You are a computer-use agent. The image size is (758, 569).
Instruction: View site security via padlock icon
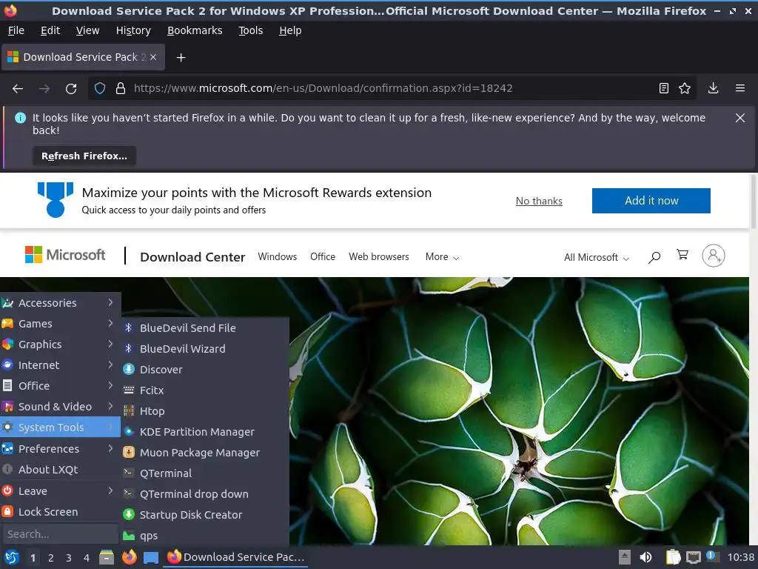point(121,89)
